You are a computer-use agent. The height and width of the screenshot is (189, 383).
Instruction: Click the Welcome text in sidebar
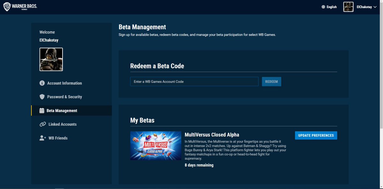47,32
